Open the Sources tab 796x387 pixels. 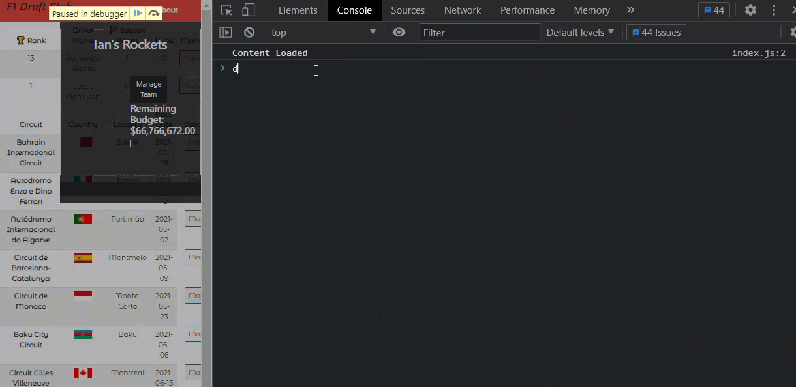coord(408,10)
